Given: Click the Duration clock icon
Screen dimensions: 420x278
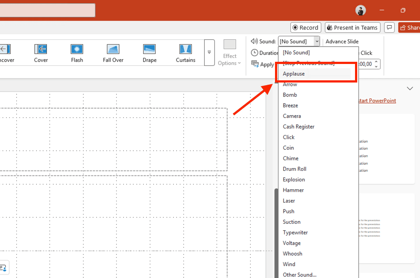Looking at the screenshot, I should pyautogui.click(x=255, y=53).
